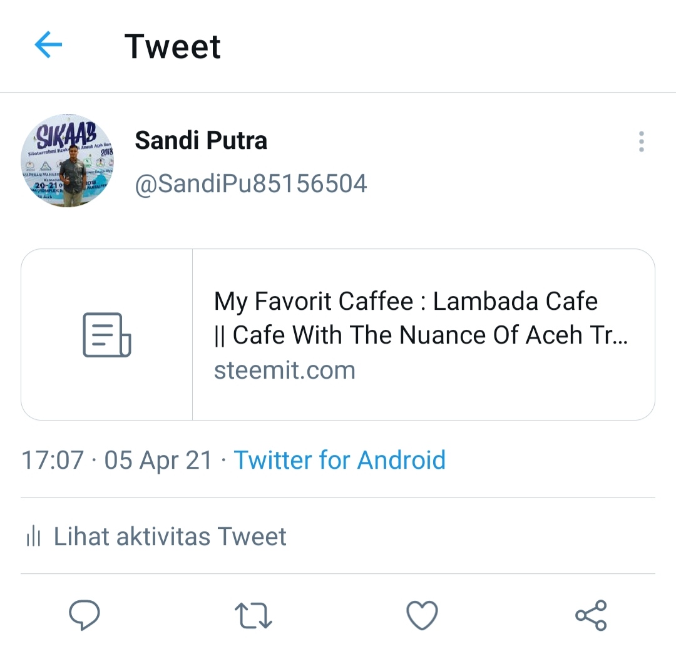Screen dimensions: 676x649
Task: Open Lihat aktivitas Tweet
Action: click(x=156, y=536)
